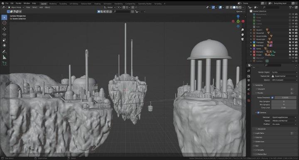Open the viewport Select menu

pyautogui.click(x=35, y=7)
